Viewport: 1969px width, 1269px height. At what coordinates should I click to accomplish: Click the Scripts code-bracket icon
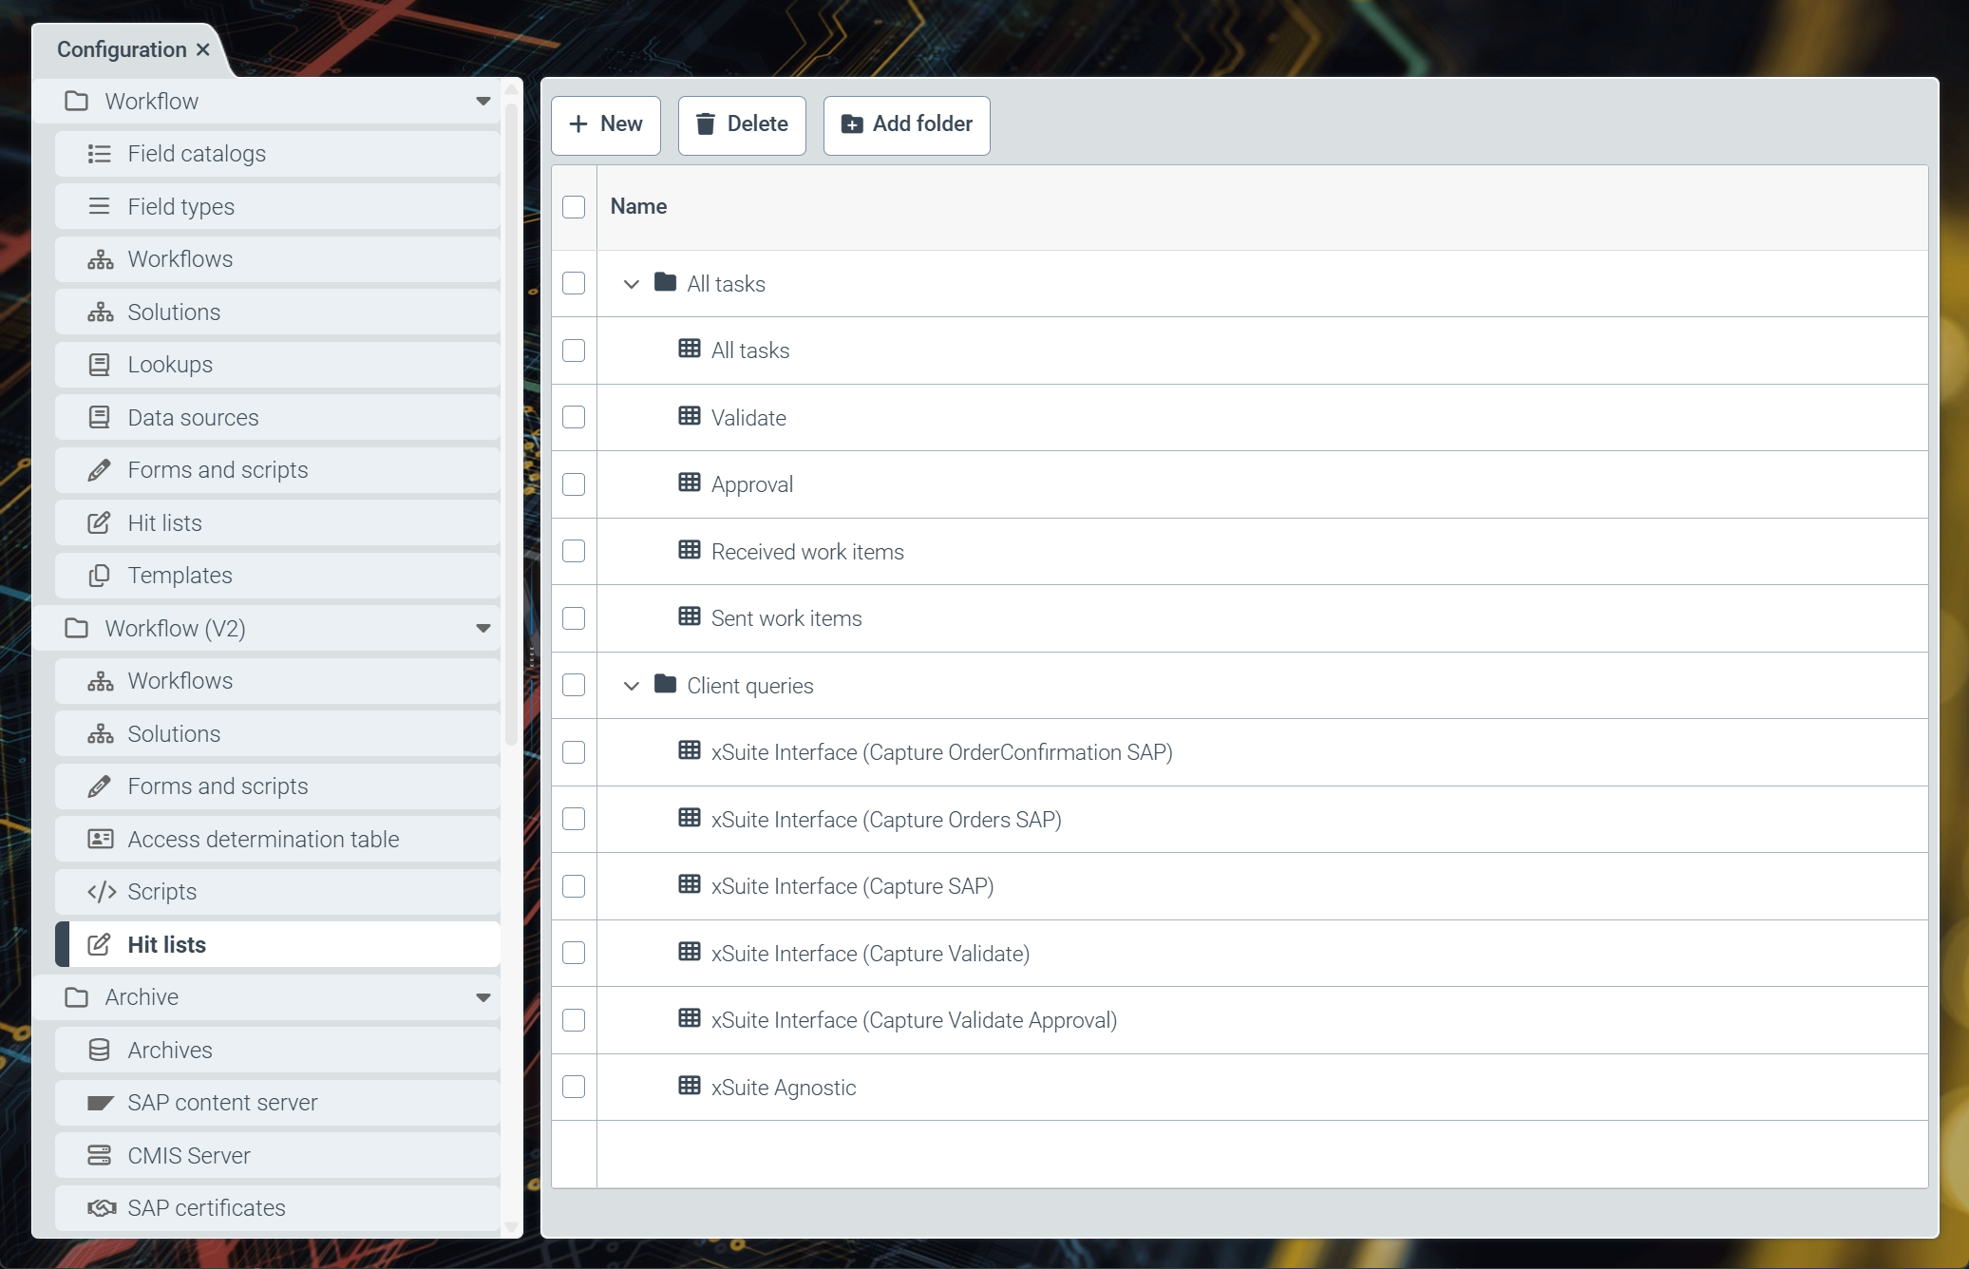(x=101, y=892)
